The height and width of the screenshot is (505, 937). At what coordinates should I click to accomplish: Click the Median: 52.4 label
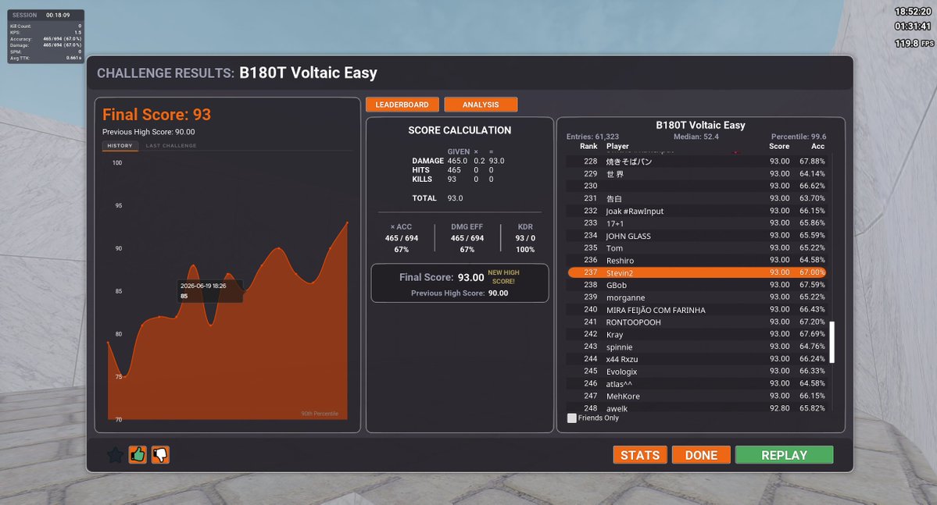click(696, 137)
